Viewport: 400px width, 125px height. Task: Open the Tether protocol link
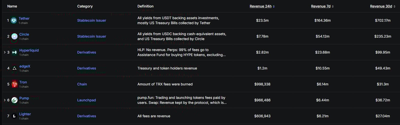[x=24, y=18]
